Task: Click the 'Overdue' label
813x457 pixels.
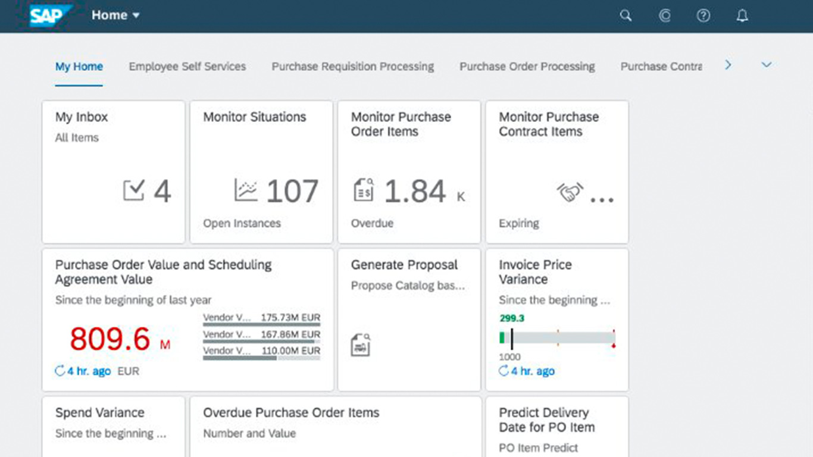Action: [372, 224]
